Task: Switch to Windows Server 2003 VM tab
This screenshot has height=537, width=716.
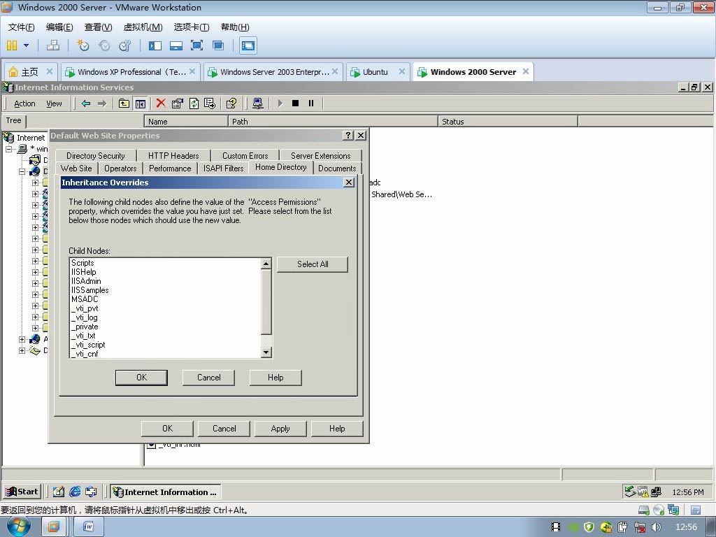Action: click(273, 72)
